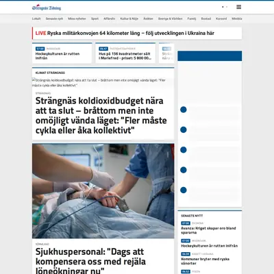Open the Åsikter section
This screenshot has height=274, width=274.
click(148, 18)
